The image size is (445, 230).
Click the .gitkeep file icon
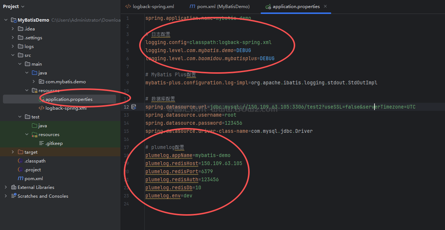(x=41, y=143)
